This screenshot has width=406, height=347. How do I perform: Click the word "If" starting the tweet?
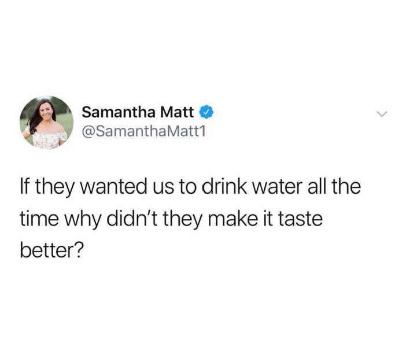click(x=26, y=186)
